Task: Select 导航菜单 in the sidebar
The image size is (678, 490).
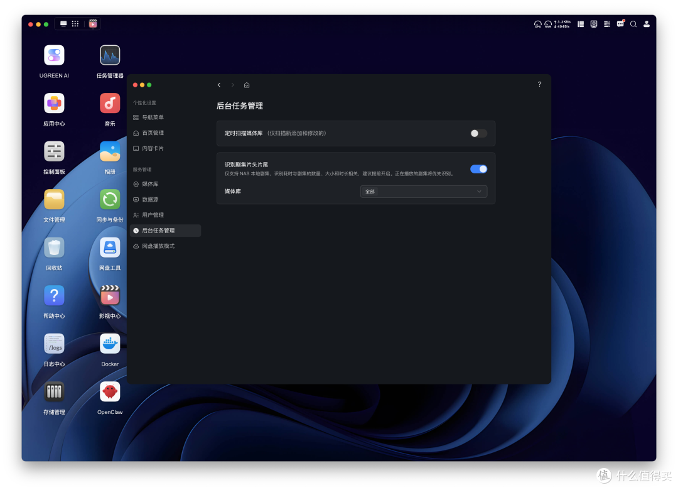Action: [x=165, y=117]
